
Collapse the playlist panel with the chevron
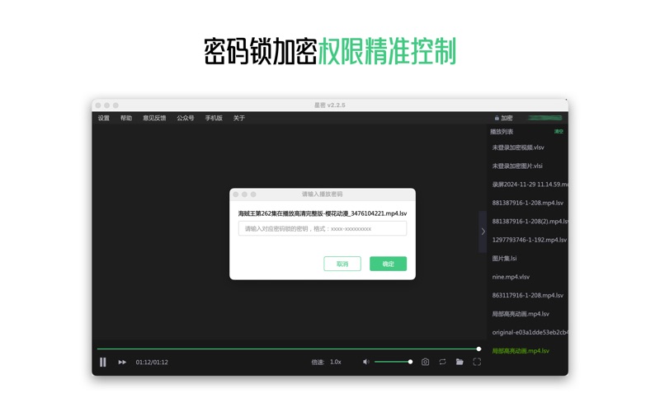point(483,232)
